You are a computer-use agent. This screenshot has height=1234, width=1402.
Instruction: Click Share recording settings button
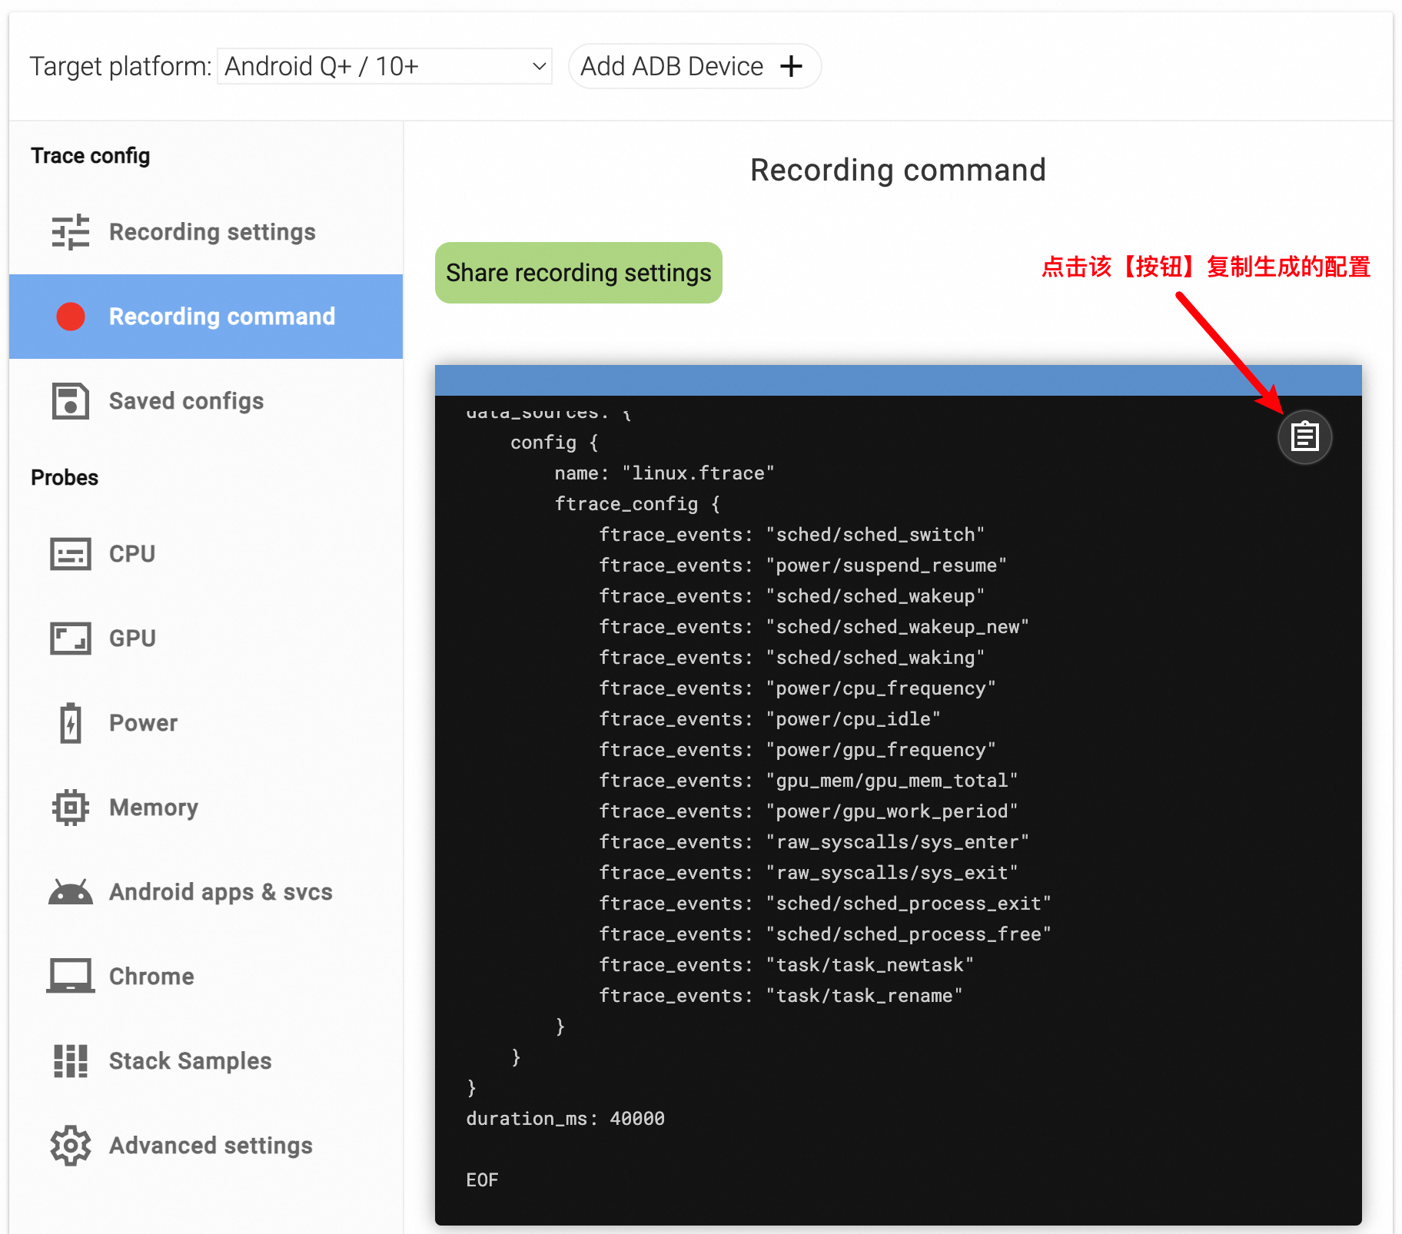coord(578,273)
